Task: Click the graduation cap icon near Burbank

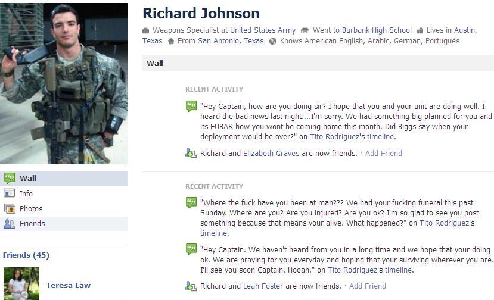Action: pyautogui.click(x=305, y=30)
